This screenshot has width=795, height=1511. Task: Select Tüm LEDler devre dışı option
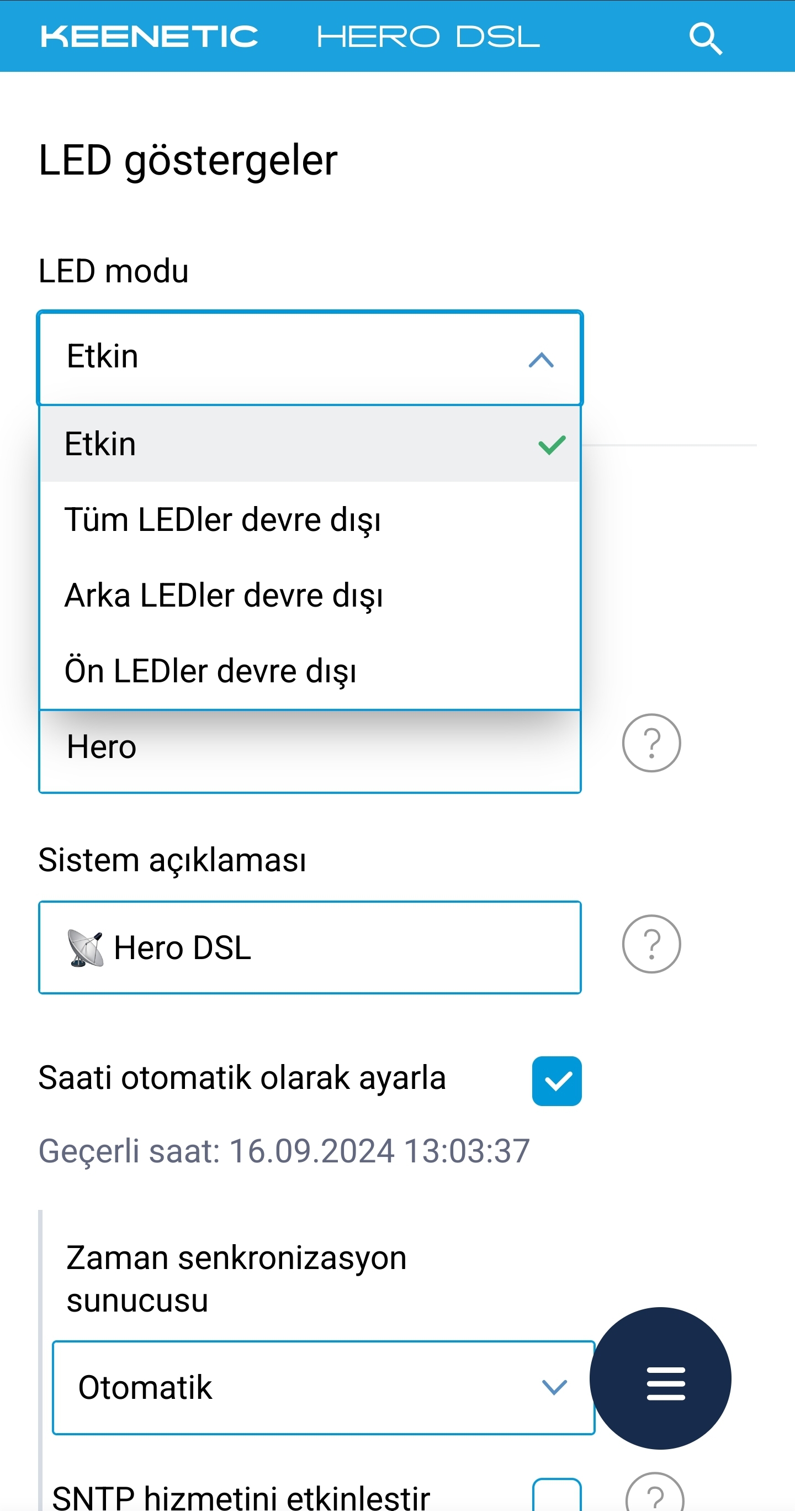(310, 520)
